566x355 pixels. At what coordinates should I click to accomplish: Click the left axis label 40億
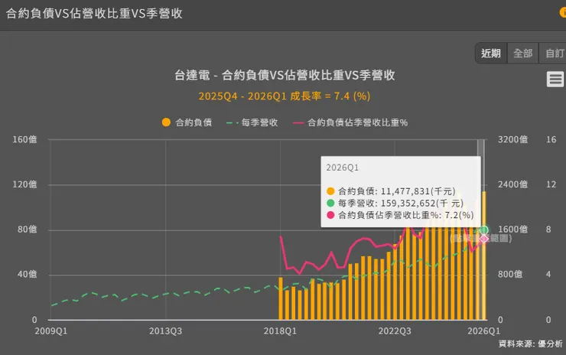[27, 275]
